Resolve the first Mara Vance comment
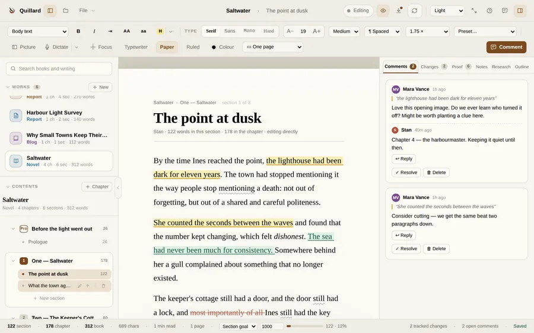Image resolution: width=534 pixels, height=333 pixels. coord(406,172)
